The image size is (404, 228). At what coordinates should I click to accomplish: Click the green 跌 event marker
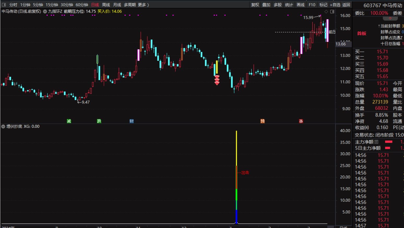pos(99,121)
